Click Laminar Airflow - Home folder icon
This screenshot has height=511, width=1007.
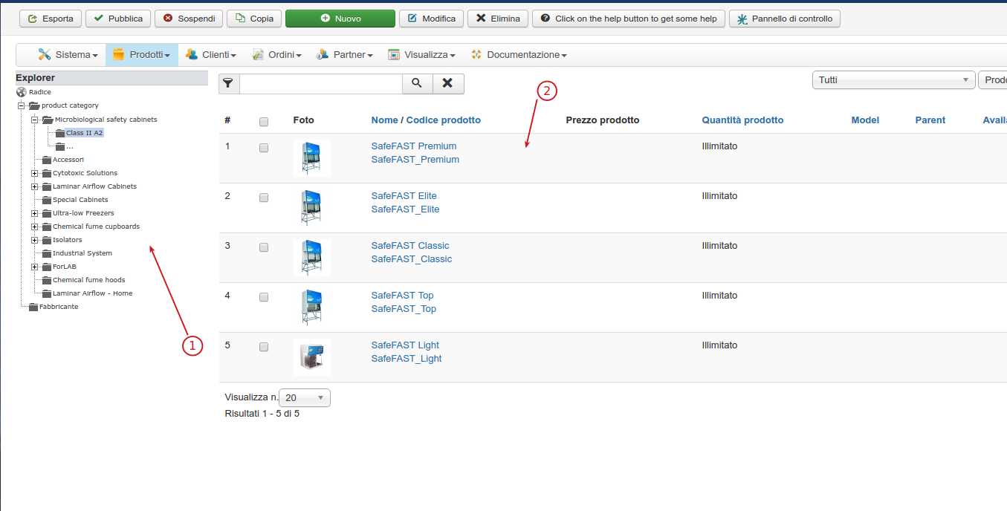47,293
